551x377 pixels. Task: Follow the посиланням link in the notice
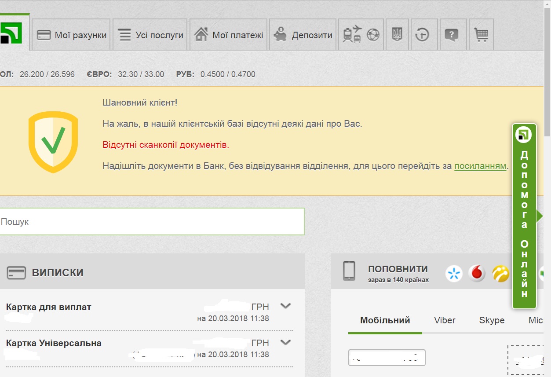point(480,166)
